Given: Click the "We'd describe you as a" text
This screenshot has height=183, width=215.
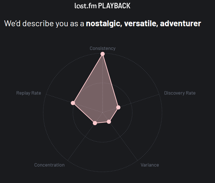Looking at the screenshot, I should point(44,23).
